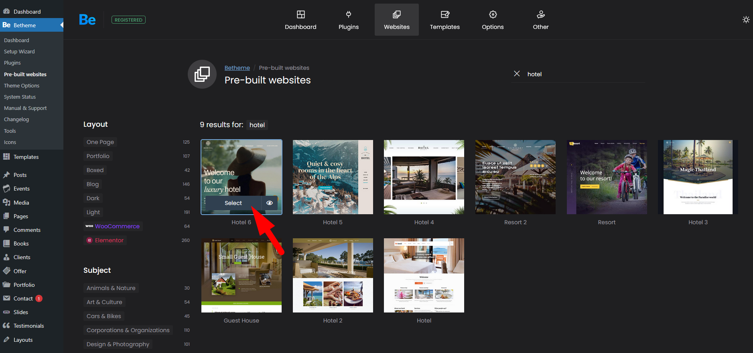Click the search field containing 'hotel'
This screenshot has width=753, height=353.
pyautogui.click(x=582, y=74)
